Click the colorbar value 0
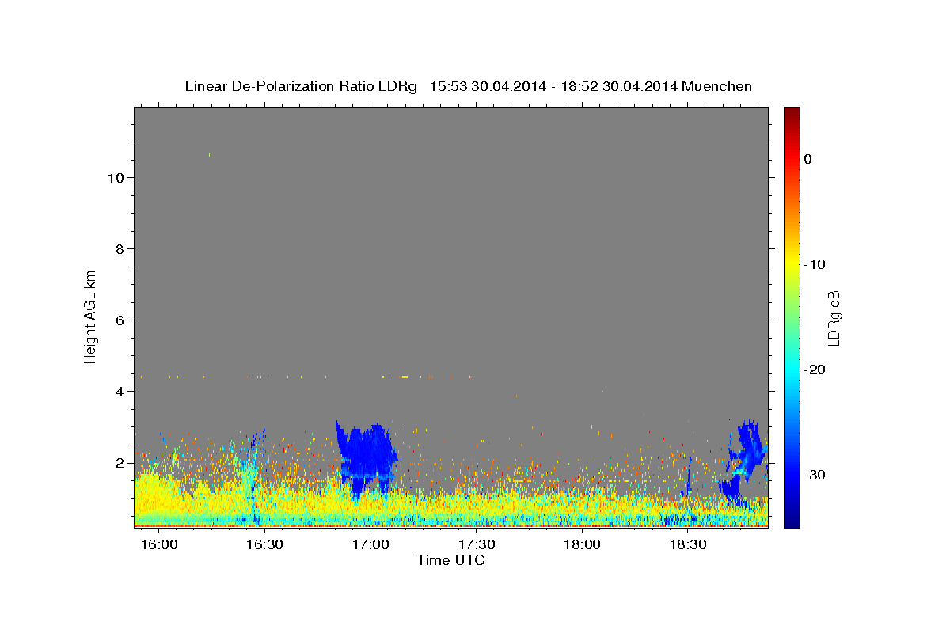Screen dimensions: 950x633 [x=807, y=159]
